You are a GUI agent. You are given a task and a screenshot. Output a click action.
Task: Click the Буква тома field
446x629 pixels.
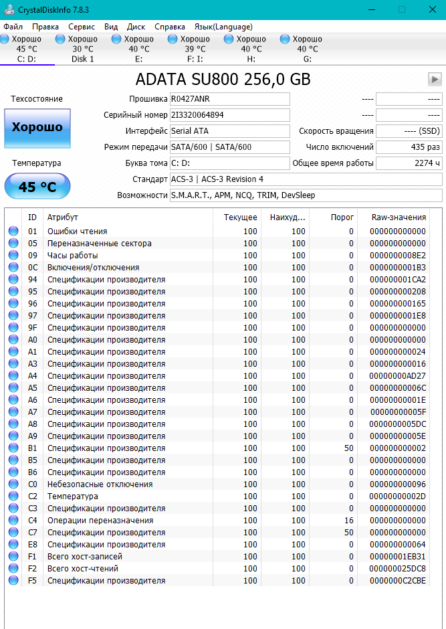[x=229, y=163]
